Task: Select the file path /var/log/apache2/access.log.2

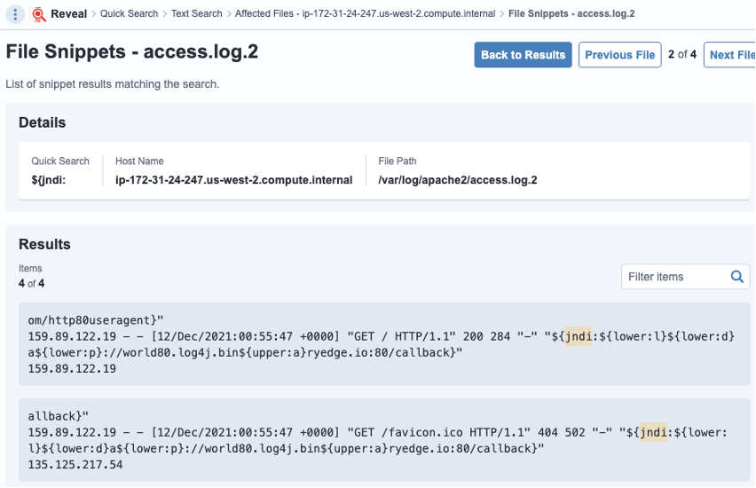Action: 458,180
